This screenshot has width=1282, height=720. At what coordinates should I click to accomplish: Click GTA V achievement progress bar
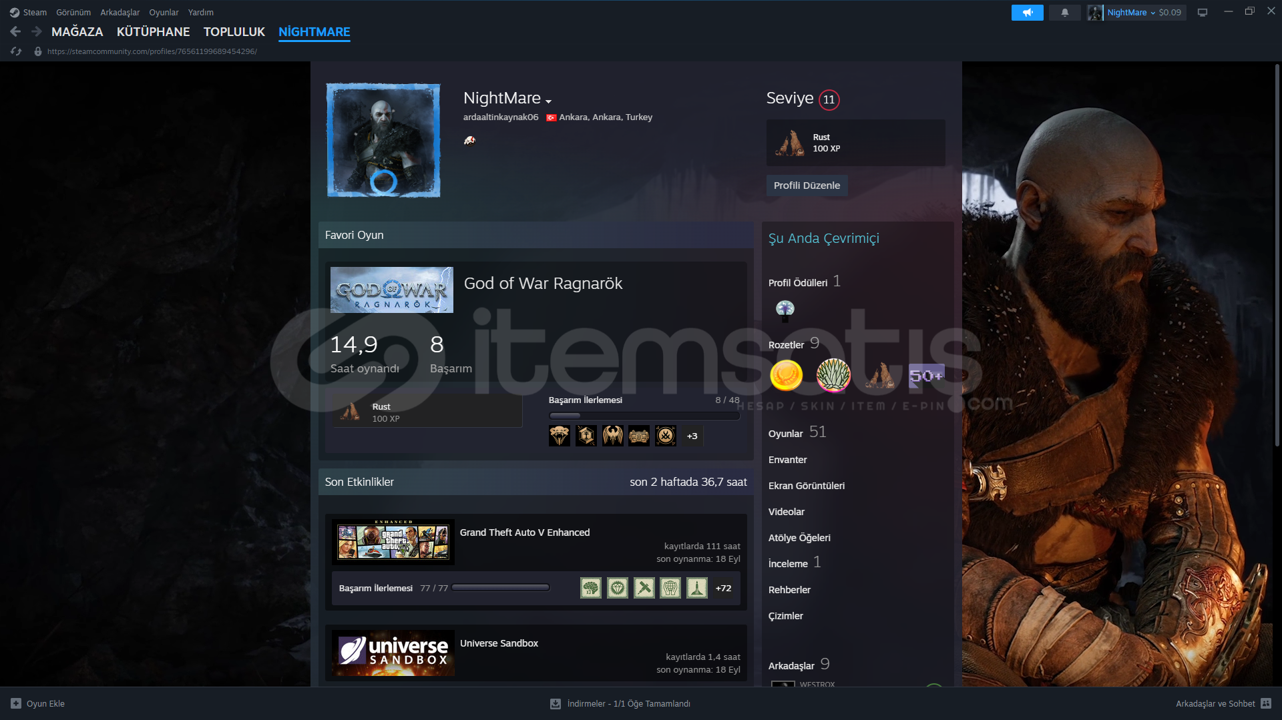pos(501,588)
